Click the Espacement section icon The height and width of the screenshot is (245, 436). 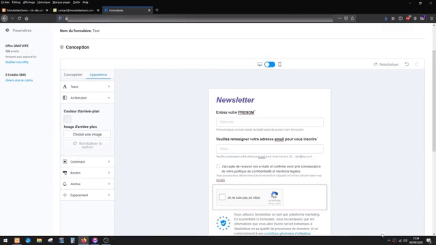tap(65, 195)
